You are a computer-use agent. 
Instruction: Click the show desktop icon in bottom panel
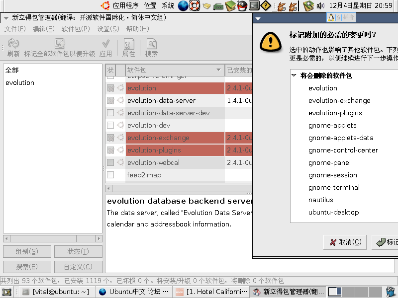tap(6, 292)
